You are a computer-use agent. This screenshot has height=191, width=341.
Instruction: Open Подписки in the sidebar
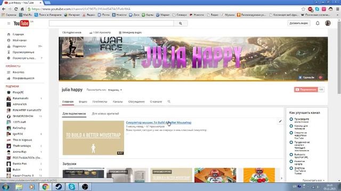point(19,46)
